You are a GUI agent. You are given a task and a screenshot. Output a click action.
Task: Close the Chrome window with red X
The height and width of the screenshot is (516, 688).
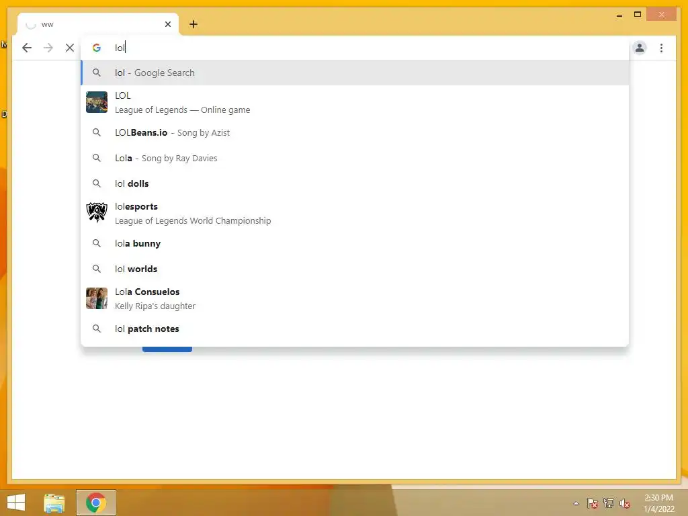(x=661, y=15)
